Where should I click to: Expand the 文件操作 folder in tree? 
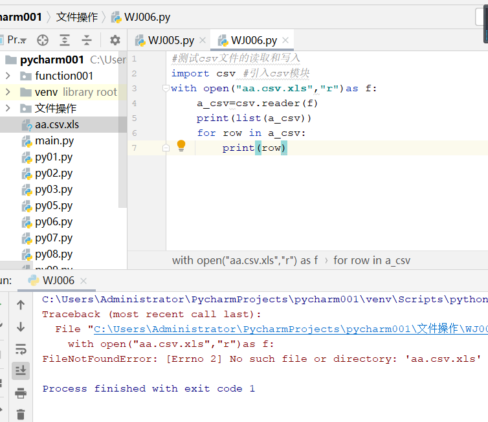click(8, 108)
